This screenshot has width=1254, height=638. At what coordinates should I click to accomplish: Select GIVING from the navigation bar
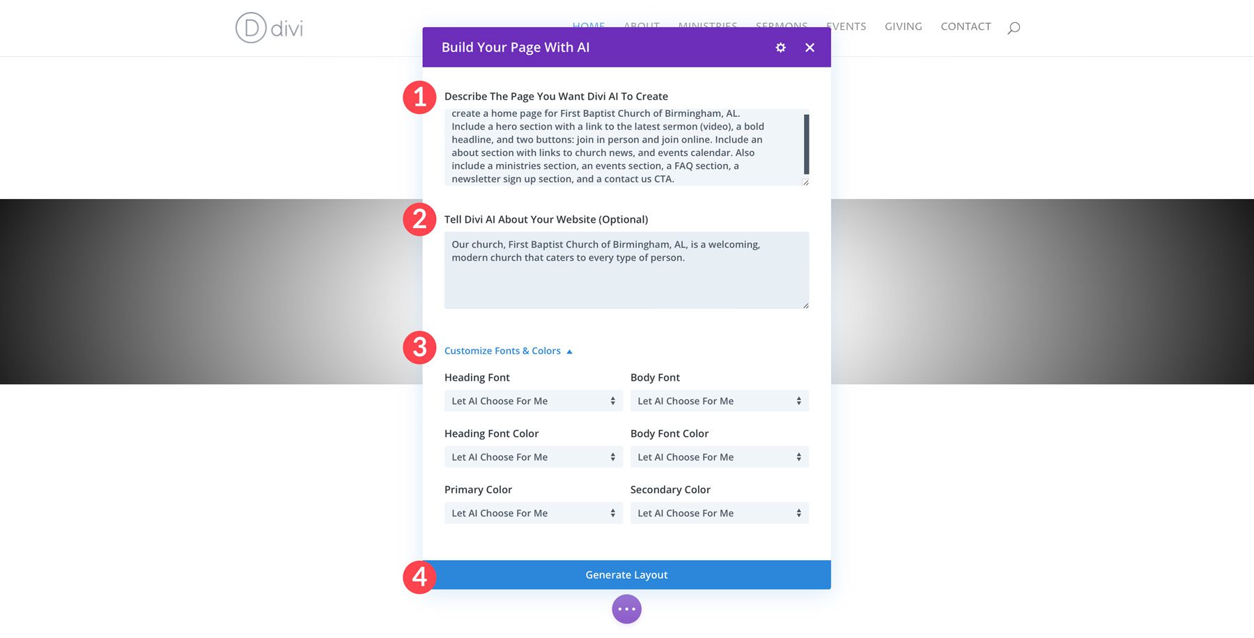[903, 26]
